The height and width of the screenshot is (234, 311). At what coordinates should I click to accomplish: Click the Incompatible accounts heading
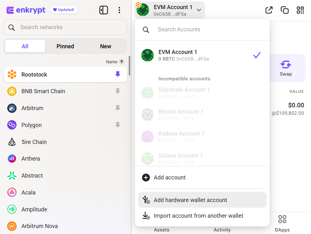click(x=184, y=79)
